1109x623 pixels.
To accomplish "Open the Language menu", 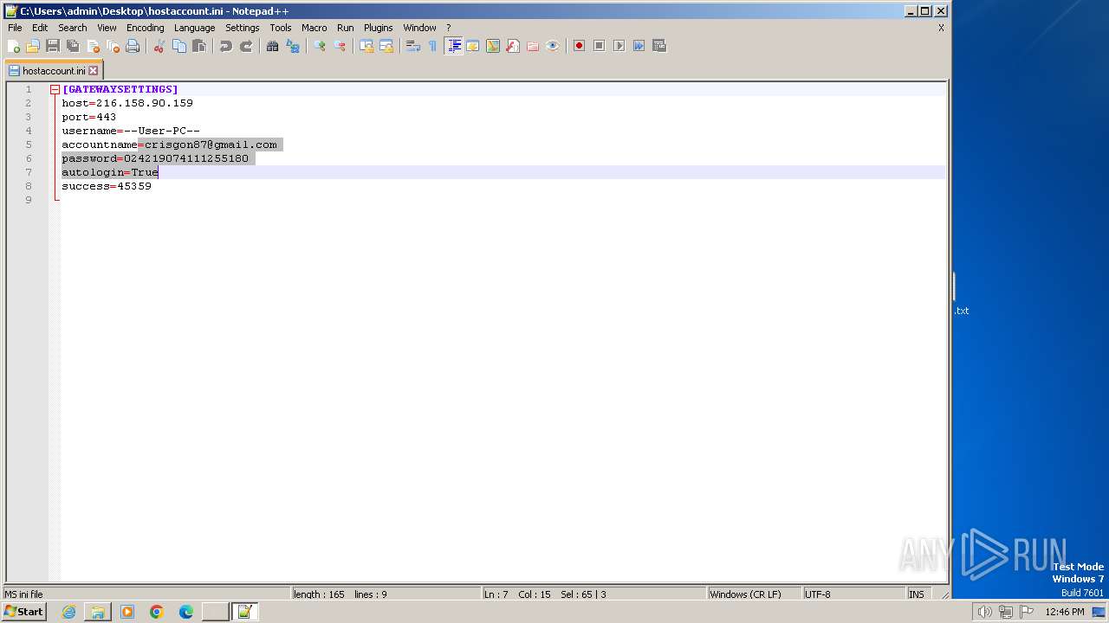I will [194, 28].
